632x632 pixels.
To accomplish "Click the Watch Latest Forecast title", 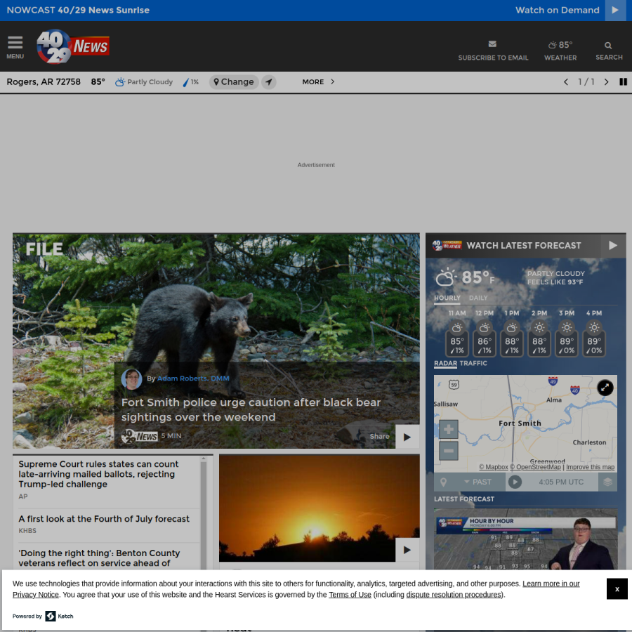I will pos(524,246).
